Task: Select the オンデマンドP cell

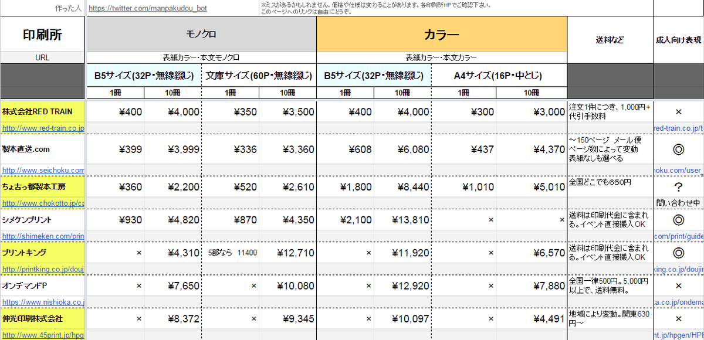Action: (43, 285)
